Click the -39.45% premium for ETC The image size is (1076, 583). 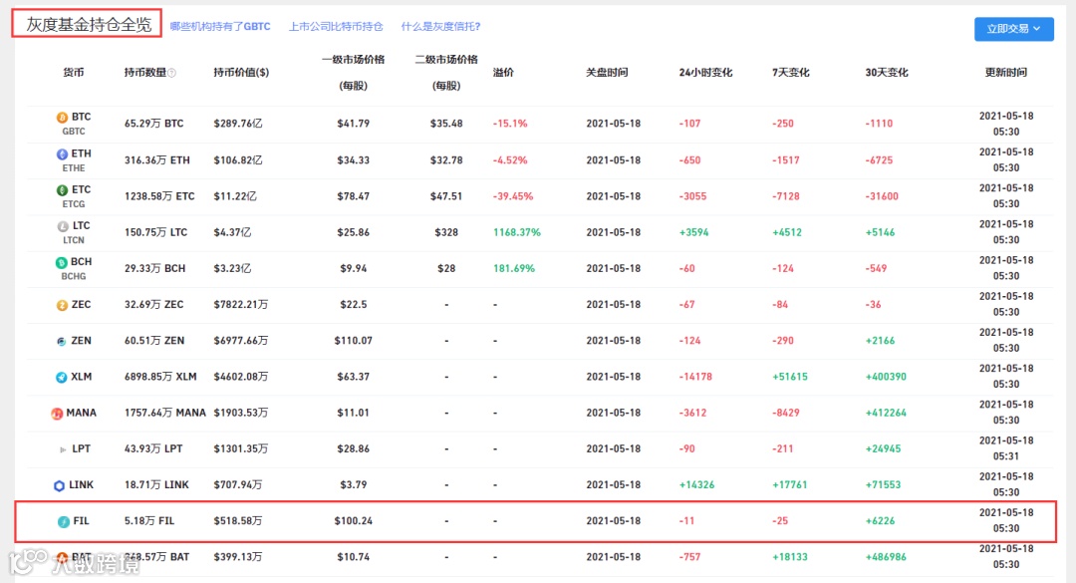point(513,196)
